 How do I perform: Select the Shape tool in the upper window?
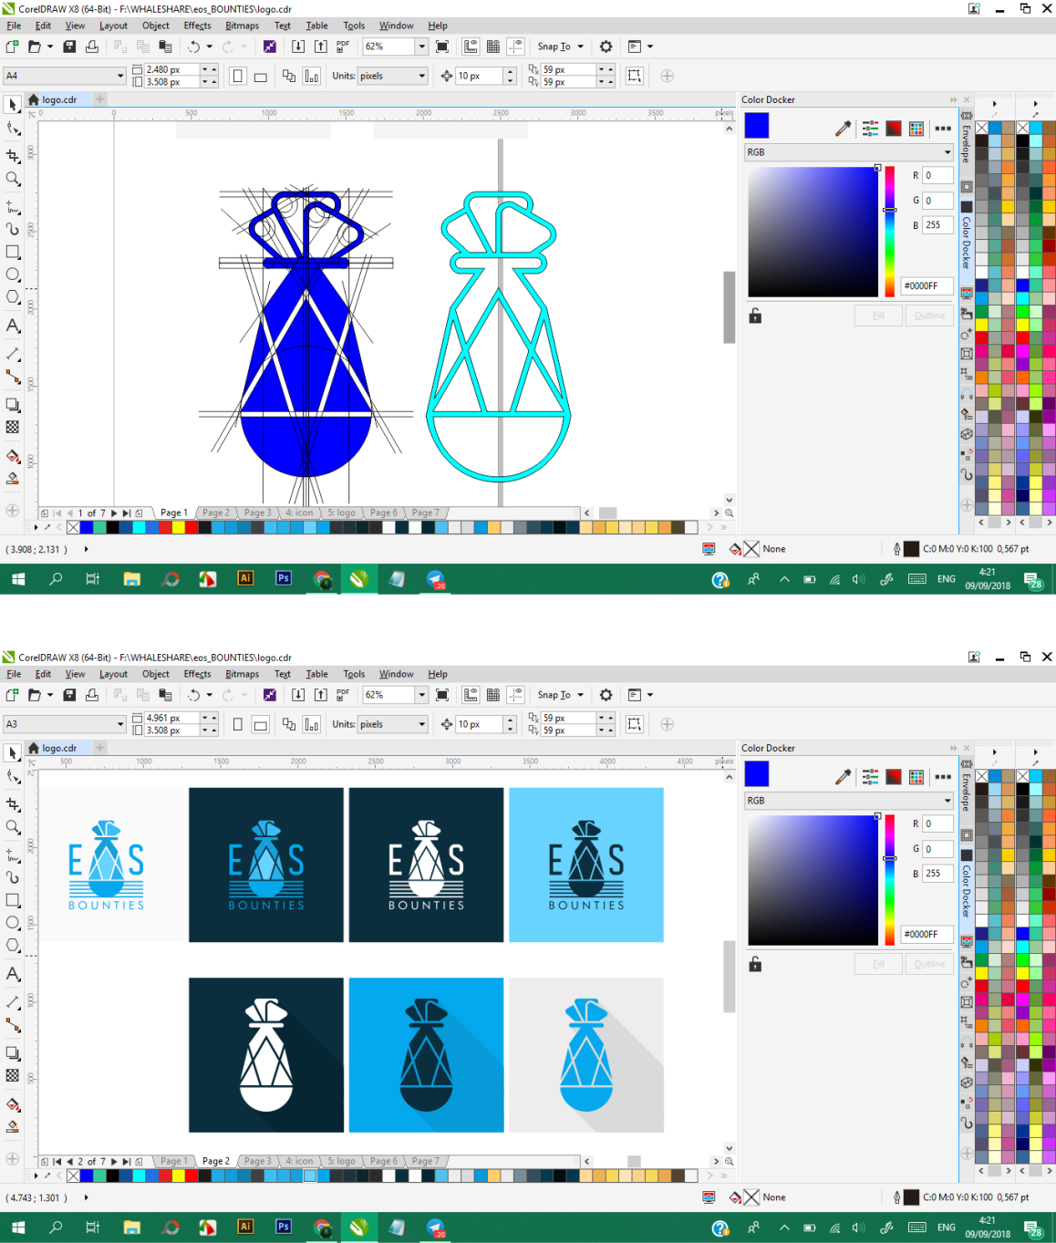coord(13,129)
